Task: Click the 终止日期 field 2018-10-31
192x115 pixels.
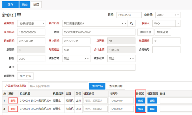Action: click(x=76, y=41)
